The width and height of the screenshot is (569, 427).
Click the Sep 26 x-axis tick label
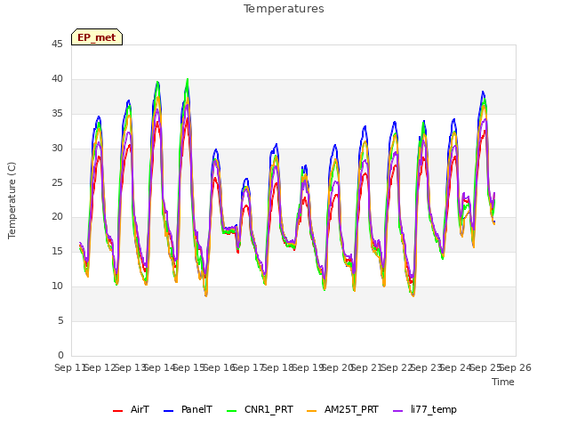pyautogui.click(x=516, y=367)
